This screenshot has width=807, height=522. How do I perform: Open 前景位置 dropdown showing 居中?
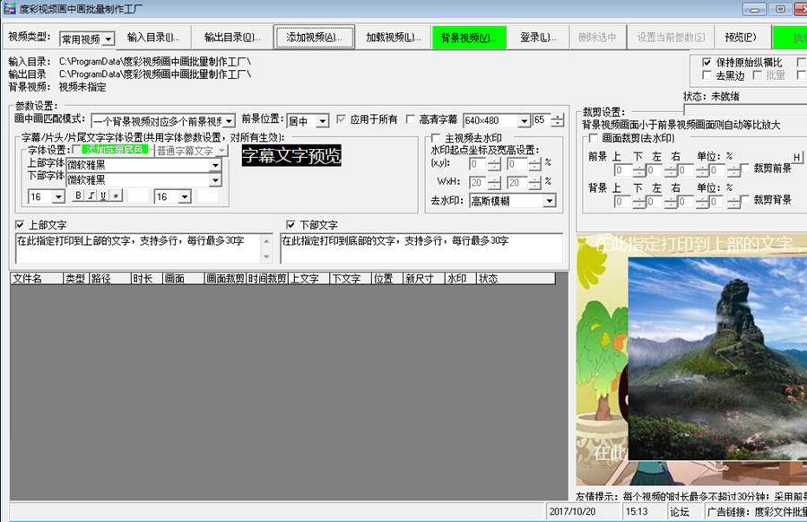308,121
